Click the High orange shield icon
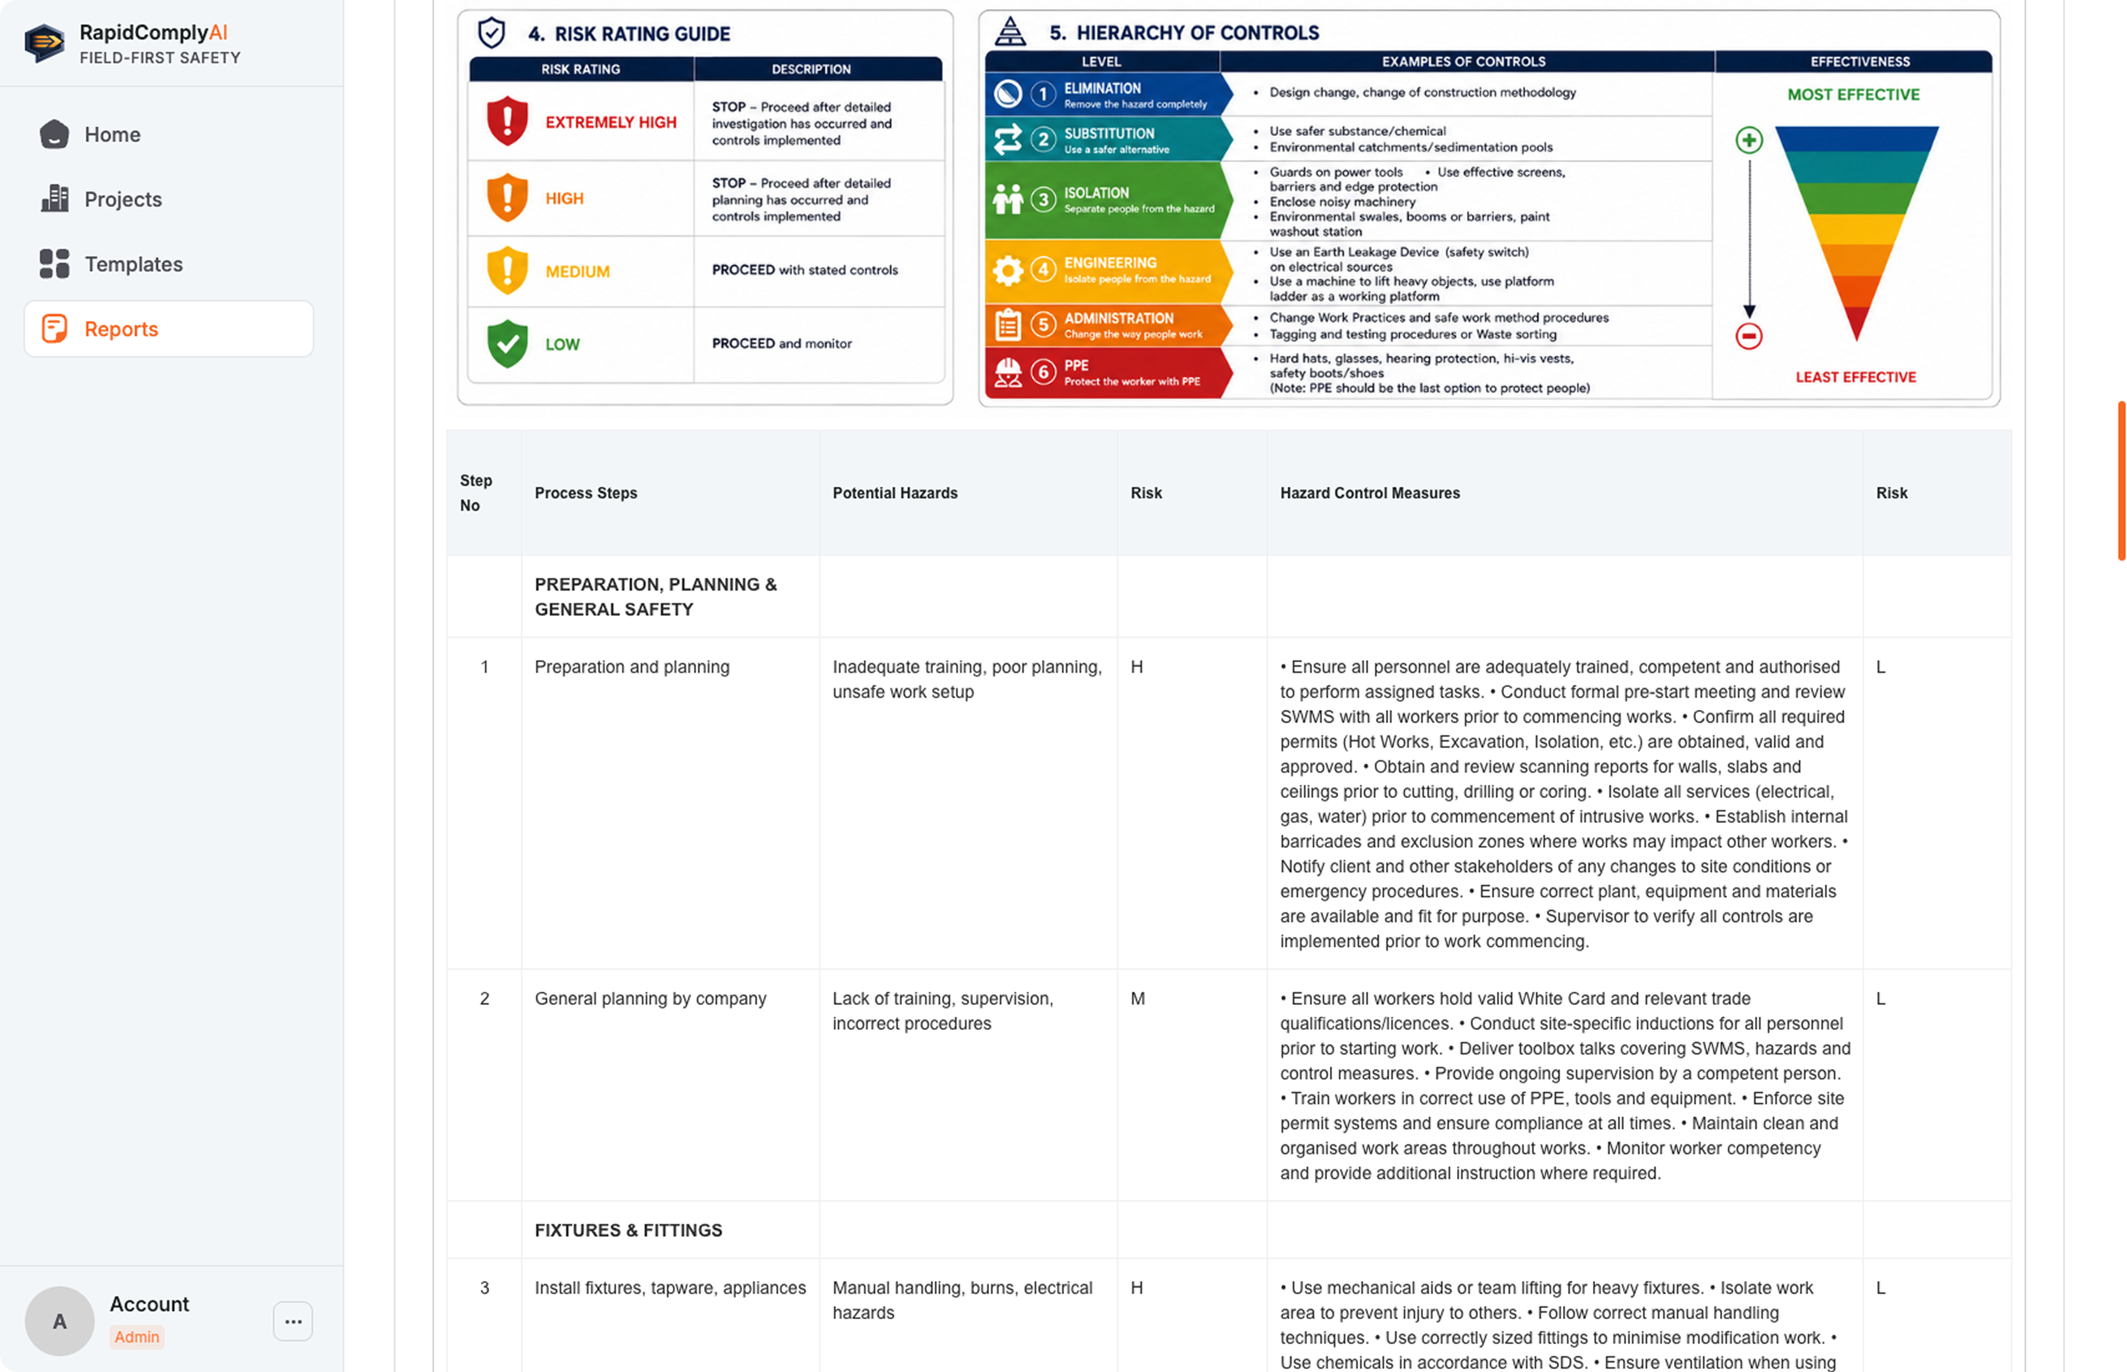This screenshot has width=2127, height=1372. pos(508,198)
